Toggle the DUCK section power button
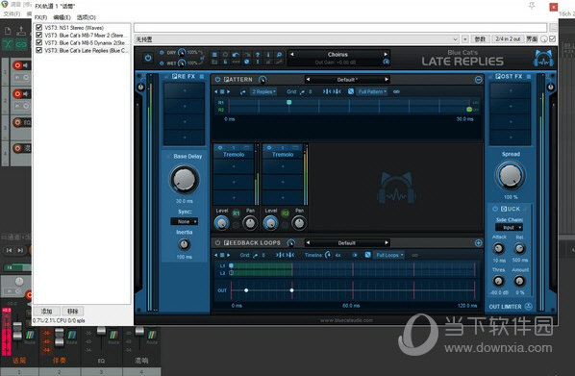The width and height of the screenshot is (575, 376). (495, 209)
